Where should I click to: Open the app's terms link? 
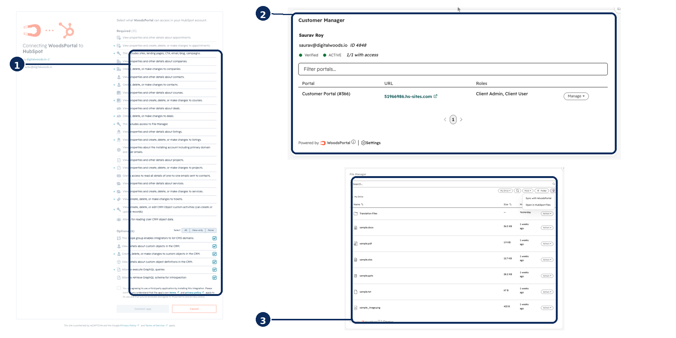(x=174, y=293)
